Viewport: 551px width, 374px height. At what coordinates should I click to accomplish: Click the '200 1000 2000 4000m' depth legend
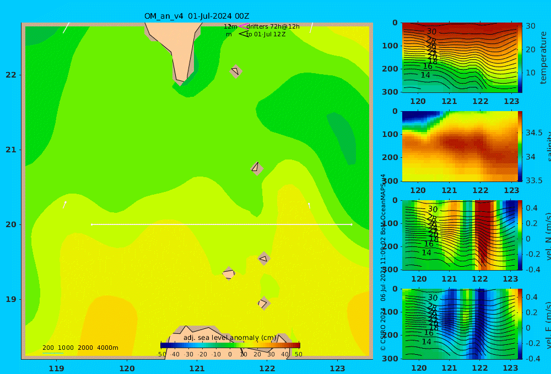[x=80, y=348]
